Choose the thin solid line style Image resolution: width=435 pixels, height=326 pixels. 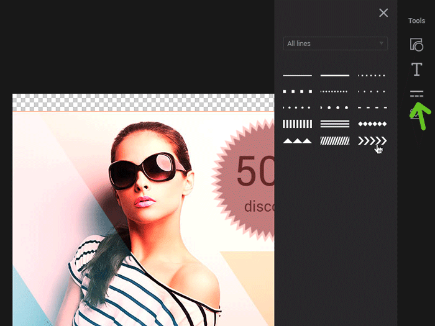click(297, 75)
